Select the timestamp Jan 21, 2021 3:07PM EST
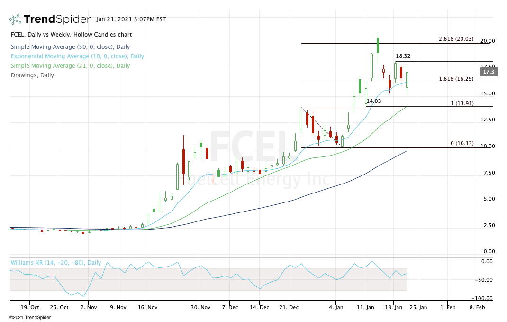This screenshot has height=322, width=507. (131, 19)
